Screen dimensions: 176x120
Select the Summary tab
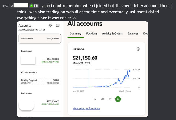point(76,33)
